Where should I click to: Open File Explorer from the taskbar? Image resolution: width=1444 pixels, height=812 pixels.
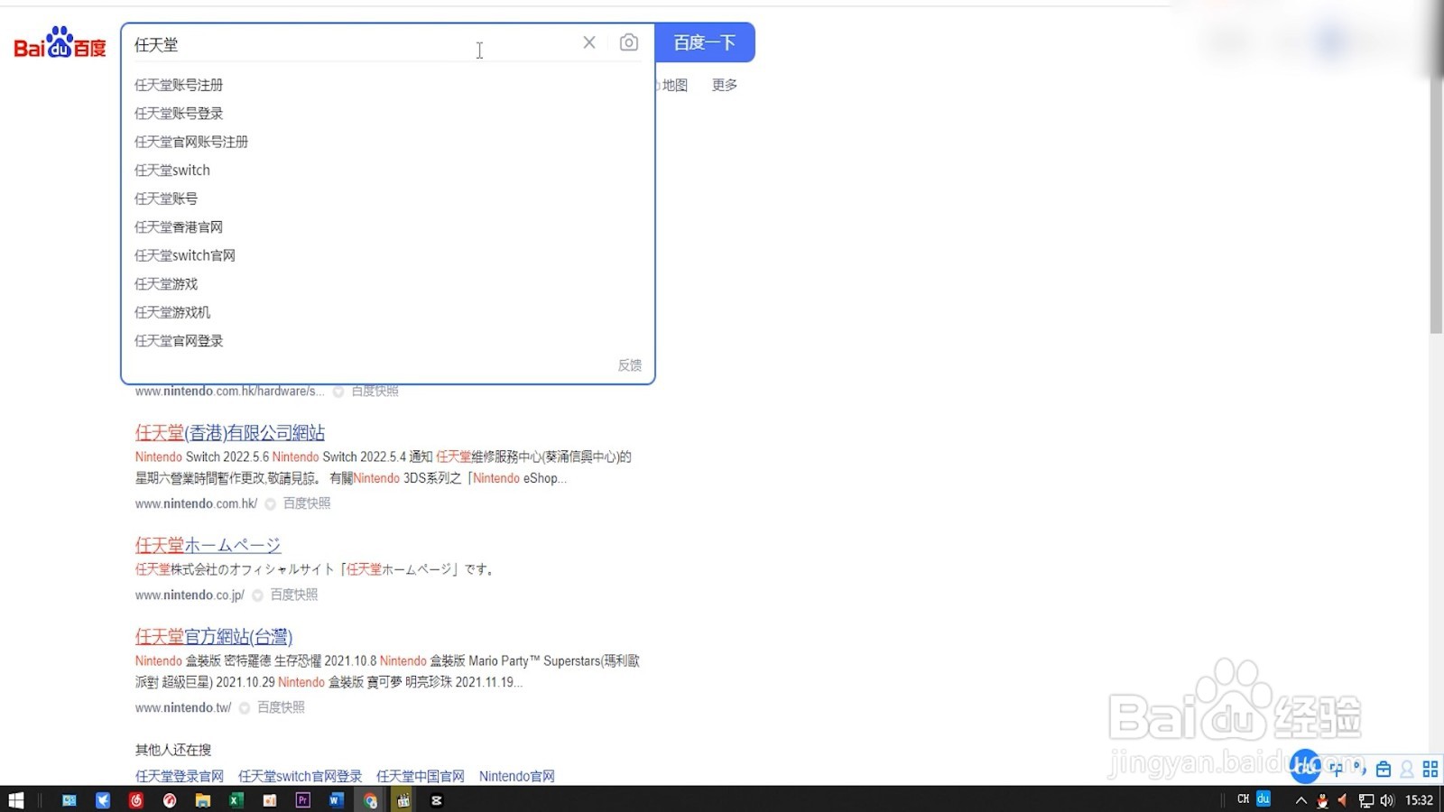[203, 799]
